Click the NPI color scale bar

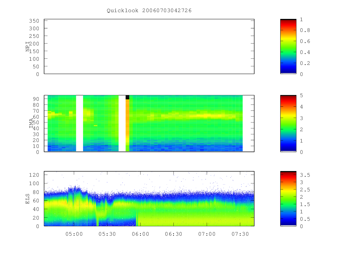(x=288, y=47)
